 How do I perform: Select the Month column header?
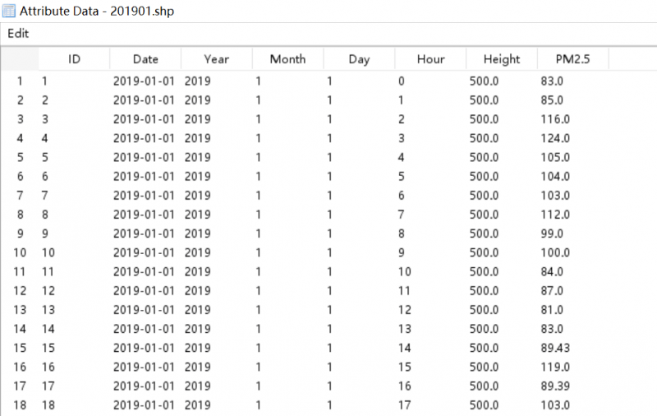(287, 59)
